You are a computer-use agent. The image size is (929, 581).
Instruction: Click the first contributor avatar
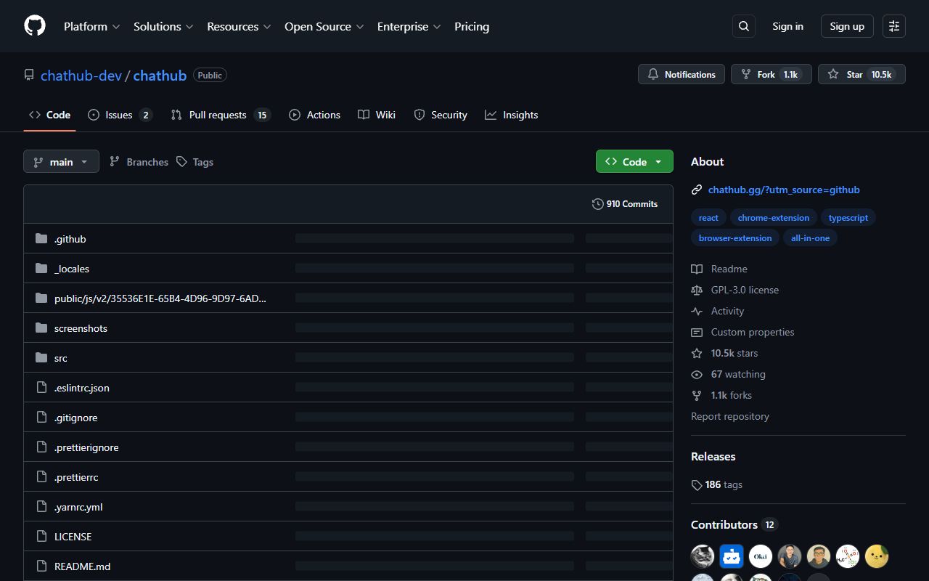point(702,556)
